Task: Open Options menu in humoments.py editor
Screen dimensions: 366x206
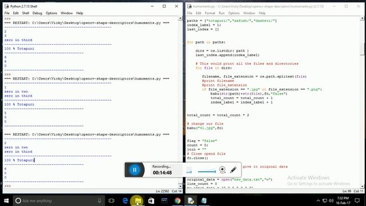Action: pyautogui.click(x=234, y=13)
